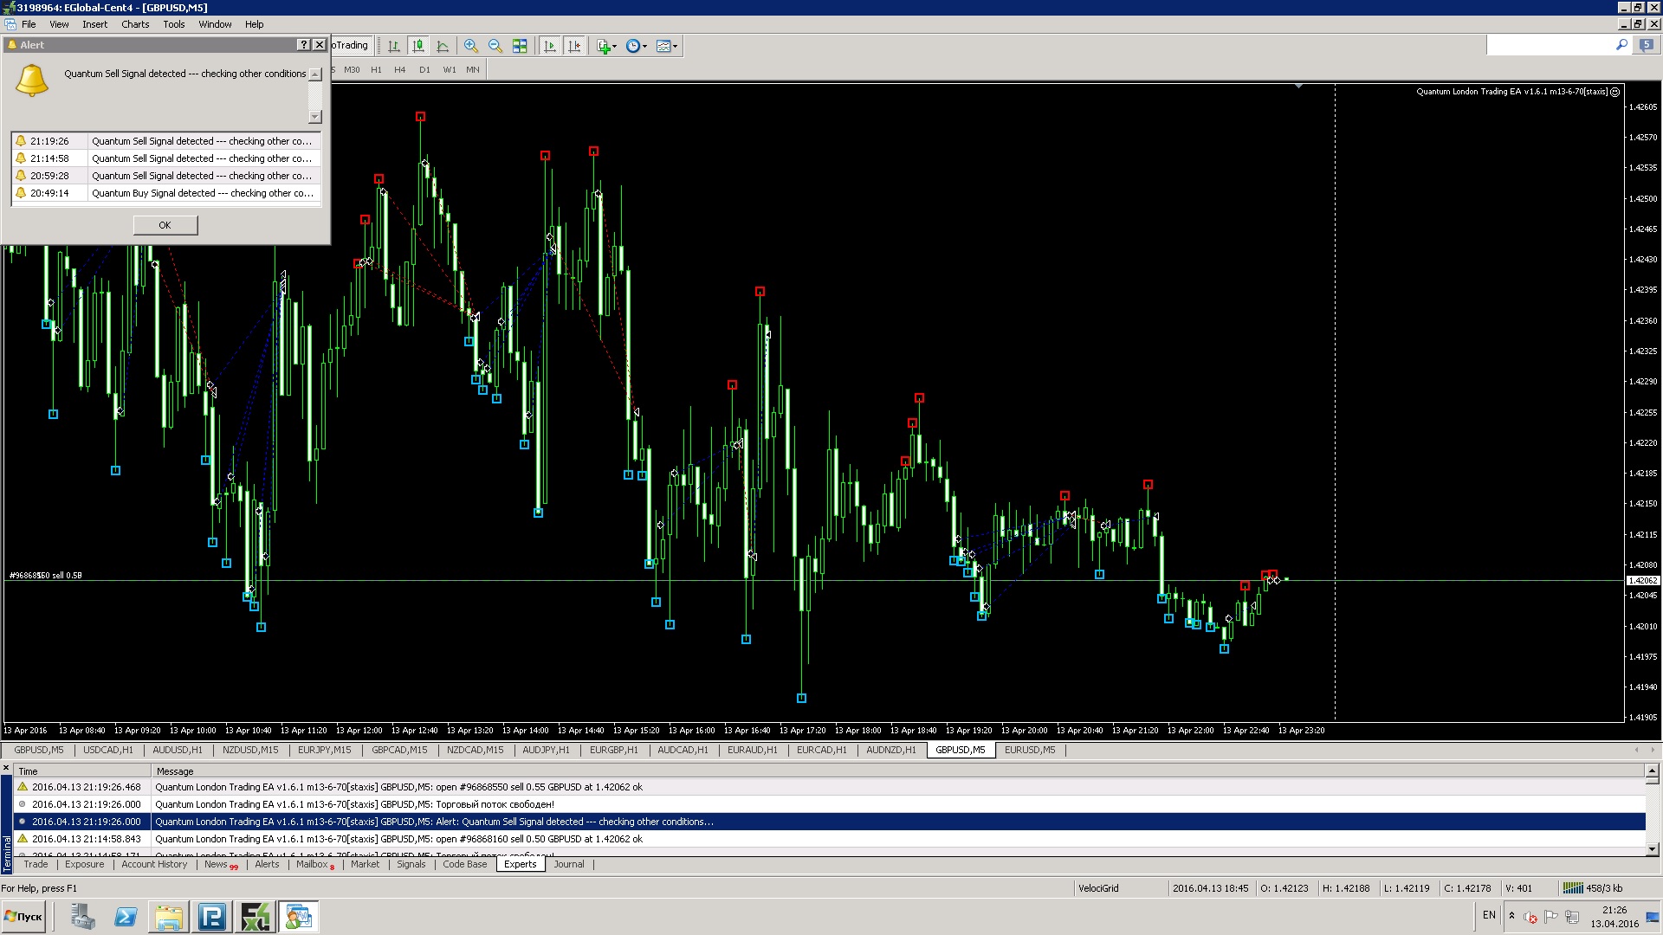Toggle the AutoTrading button
Image resolution: width=1663 pixels, height=935 pixels.
(351, 45)
